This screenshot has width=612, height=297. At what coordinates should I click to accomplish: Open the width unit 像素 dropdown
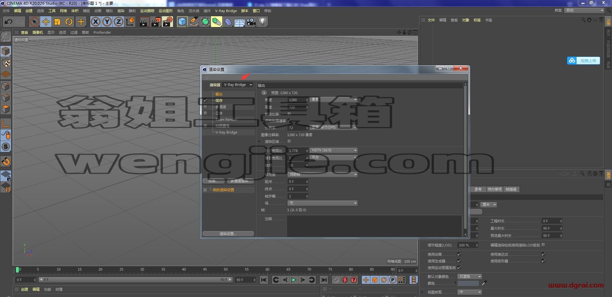point(334,100)
